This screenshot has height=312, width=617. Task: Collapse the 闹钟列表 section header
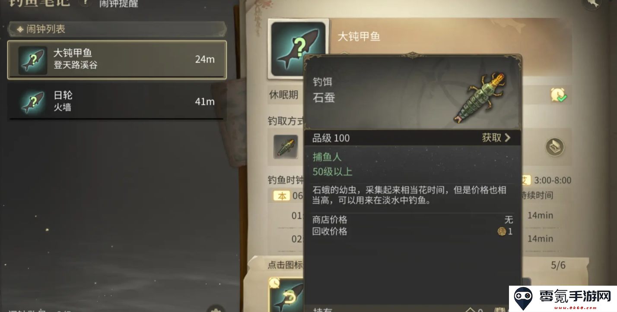[117, 29]
